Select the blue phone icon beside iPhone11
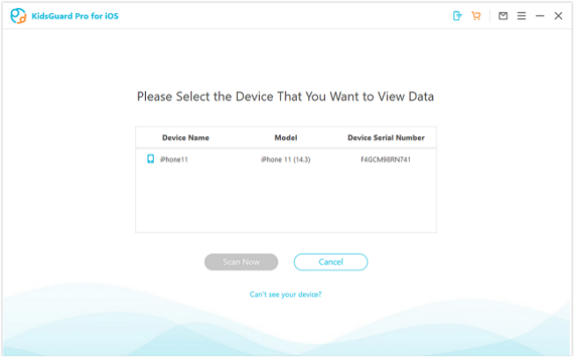The image size is (576, 358). (x=151, y=159)
